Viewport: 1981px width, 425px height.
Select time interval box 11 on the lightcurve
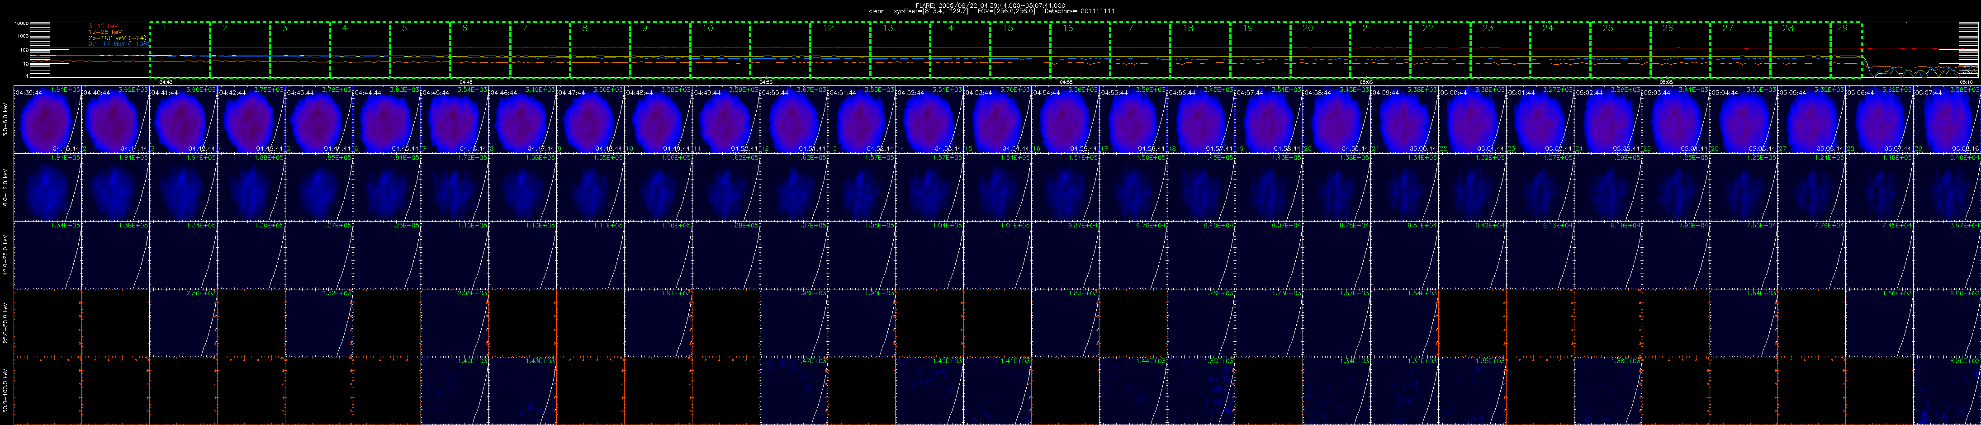[780, 50]
